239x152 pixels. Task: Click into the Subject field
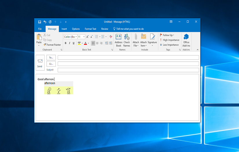pos(128,70)
